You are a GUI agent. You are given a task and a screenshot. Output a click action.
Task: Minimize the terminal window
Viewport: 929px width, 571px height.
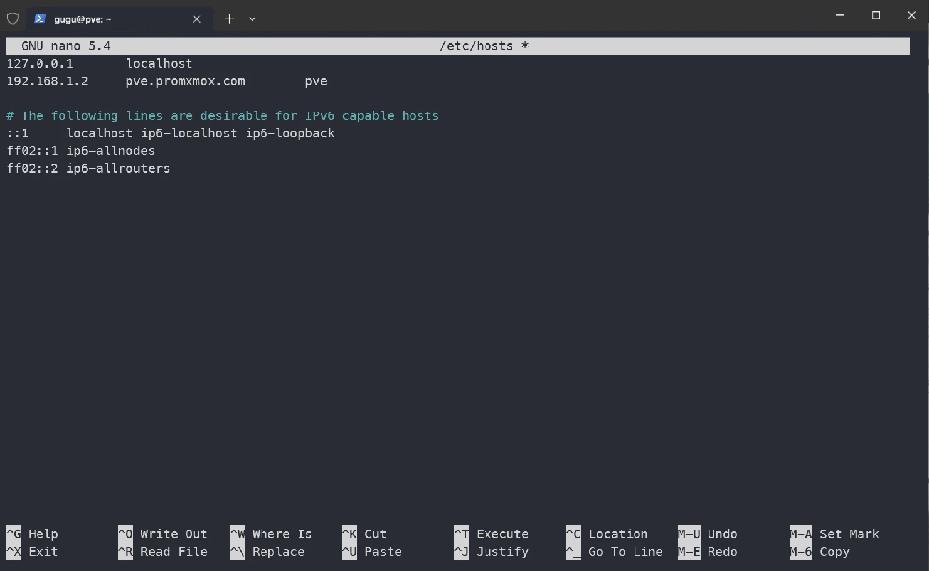pos(840,16)
